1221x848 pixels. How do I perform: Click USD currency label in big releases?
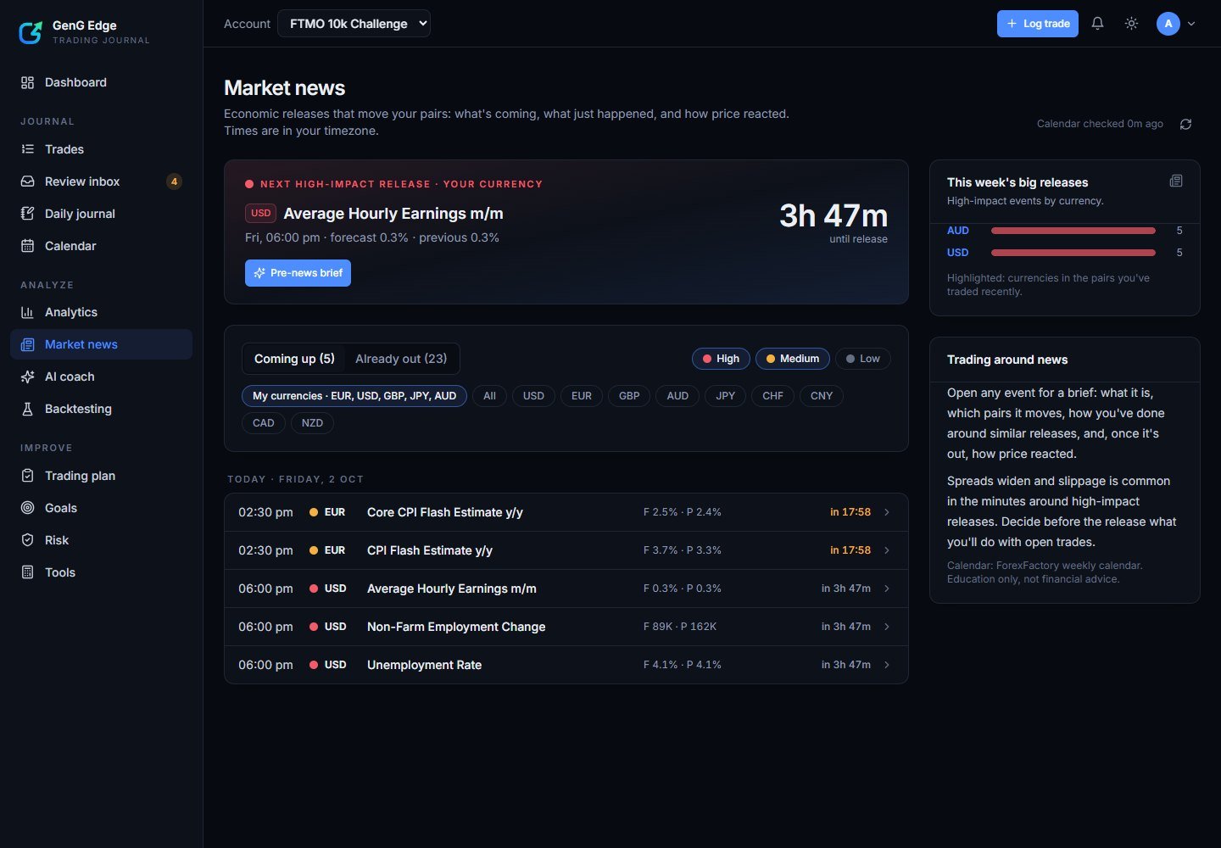pos(958,253)
